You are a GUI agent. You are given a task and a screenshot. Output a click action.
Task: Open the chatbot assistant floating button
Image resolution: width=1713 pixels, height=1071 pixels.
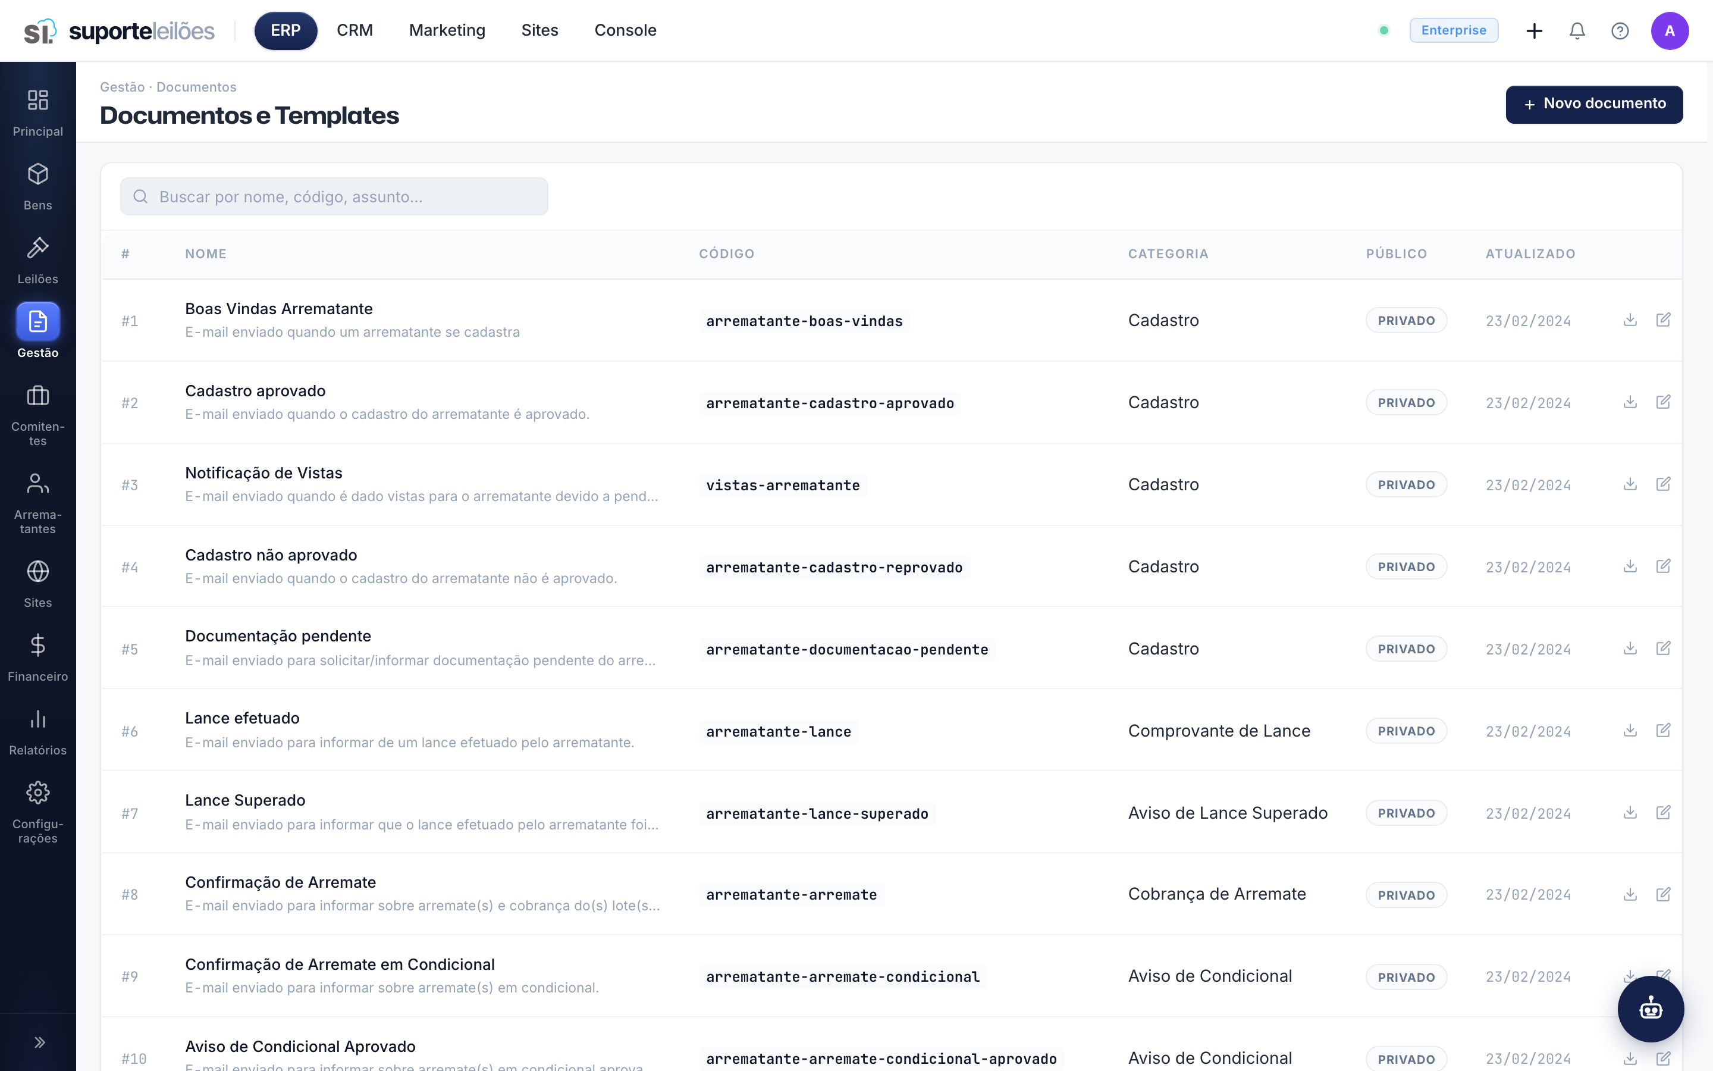click(x=1651, y=1009)
